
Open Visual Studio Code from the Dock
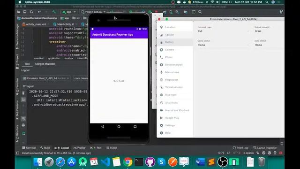[x=105, y=162]
